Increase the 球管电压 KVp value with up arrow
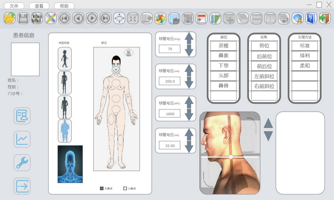The height and width of the screenshot is (200, 334). [189, 37]
